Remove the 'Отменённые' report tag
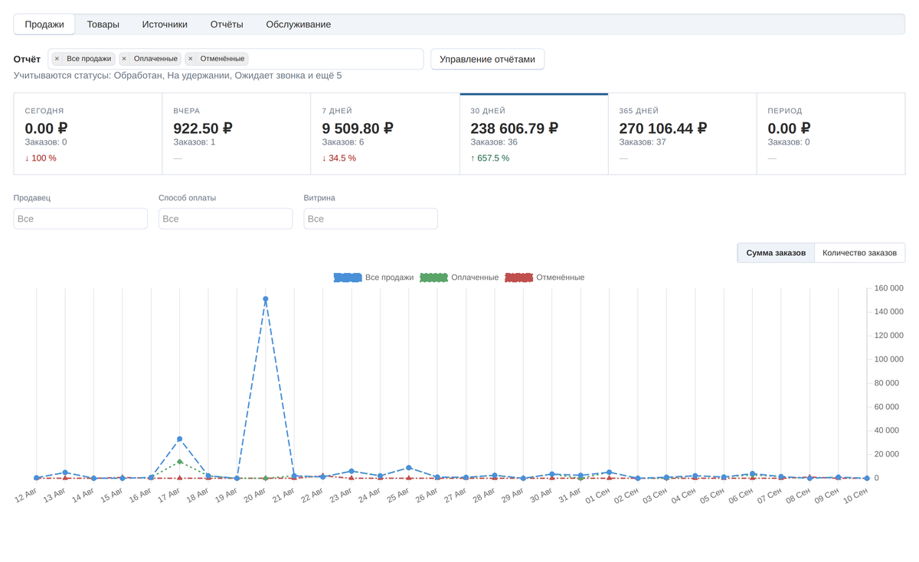The width and height of the screenshot is (919, 562). [191, 59]
